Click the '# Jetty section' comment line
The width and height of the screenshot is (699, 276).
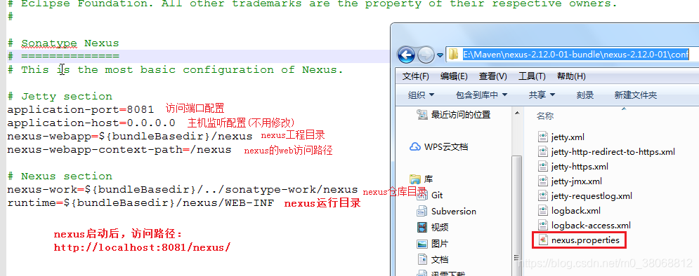click(60, 97)
